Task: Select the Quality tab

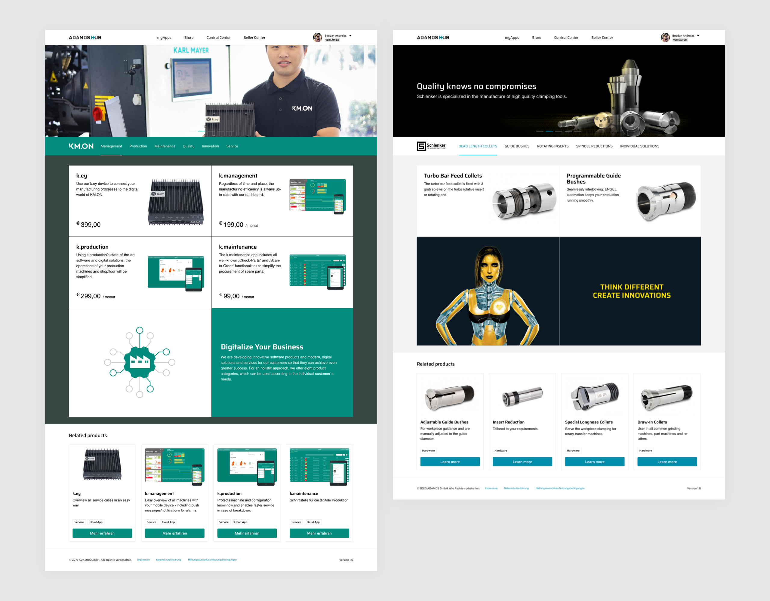Action: click(189, 146)
